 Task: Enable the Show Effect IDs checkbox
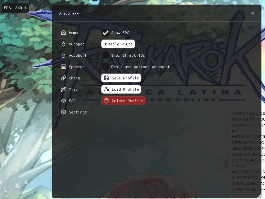pos(105,55)
